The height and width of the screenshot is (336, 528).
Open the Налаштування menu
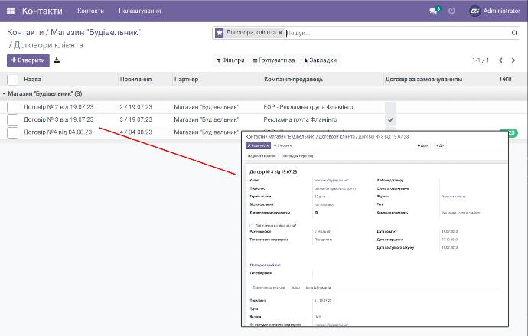point(140,11)
